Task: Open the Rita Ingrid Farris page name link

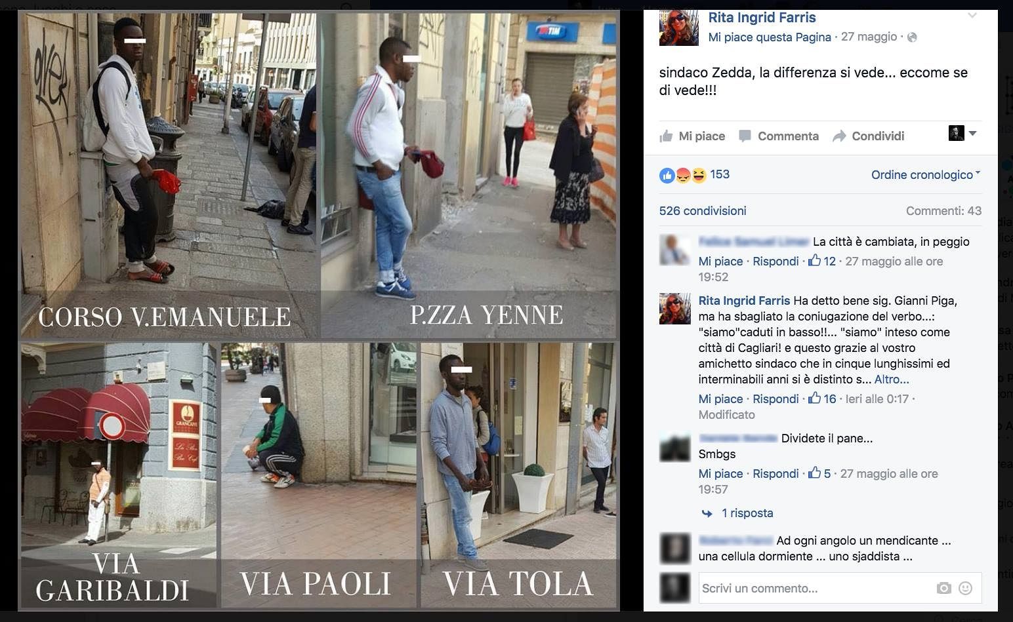Action: pyautogui.click(x=762, y=18)
